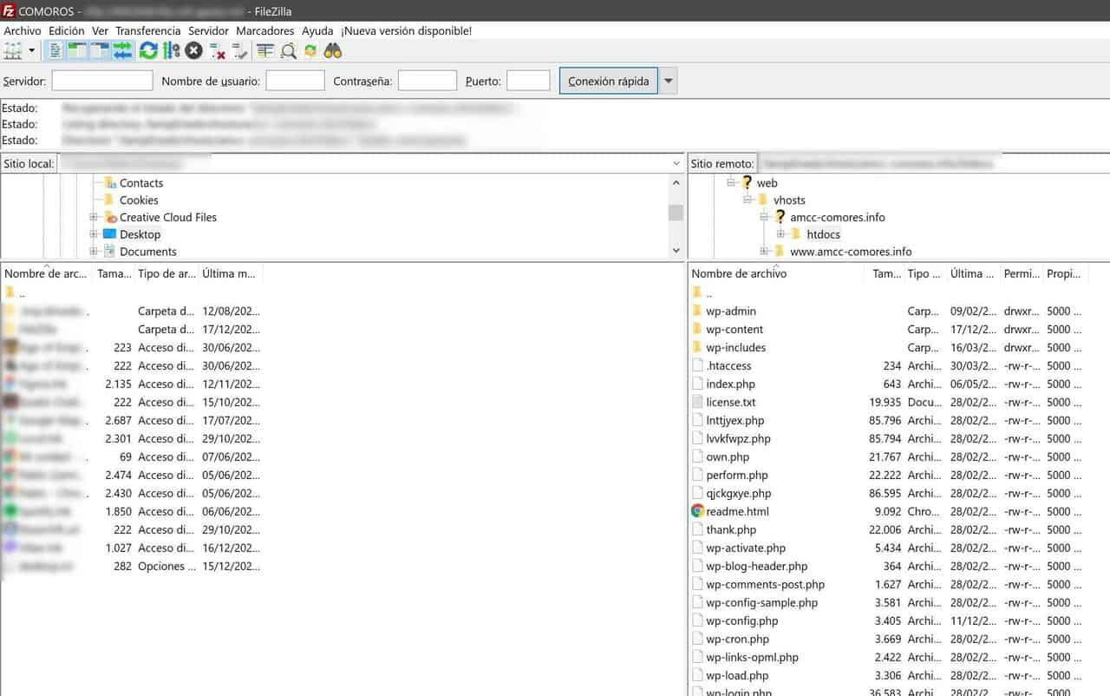Search for files with the binoculars icon
Viewport: 1110px width, 696px height.
pyautogui.click(x=335, y=50)
